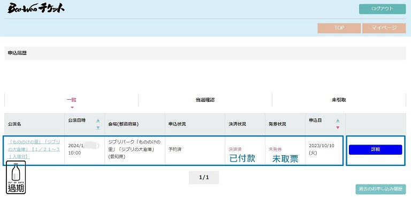
Task: Open the 「もののけの里」「ジブリの大倉庫」 performance link
Action: (34, 149)
